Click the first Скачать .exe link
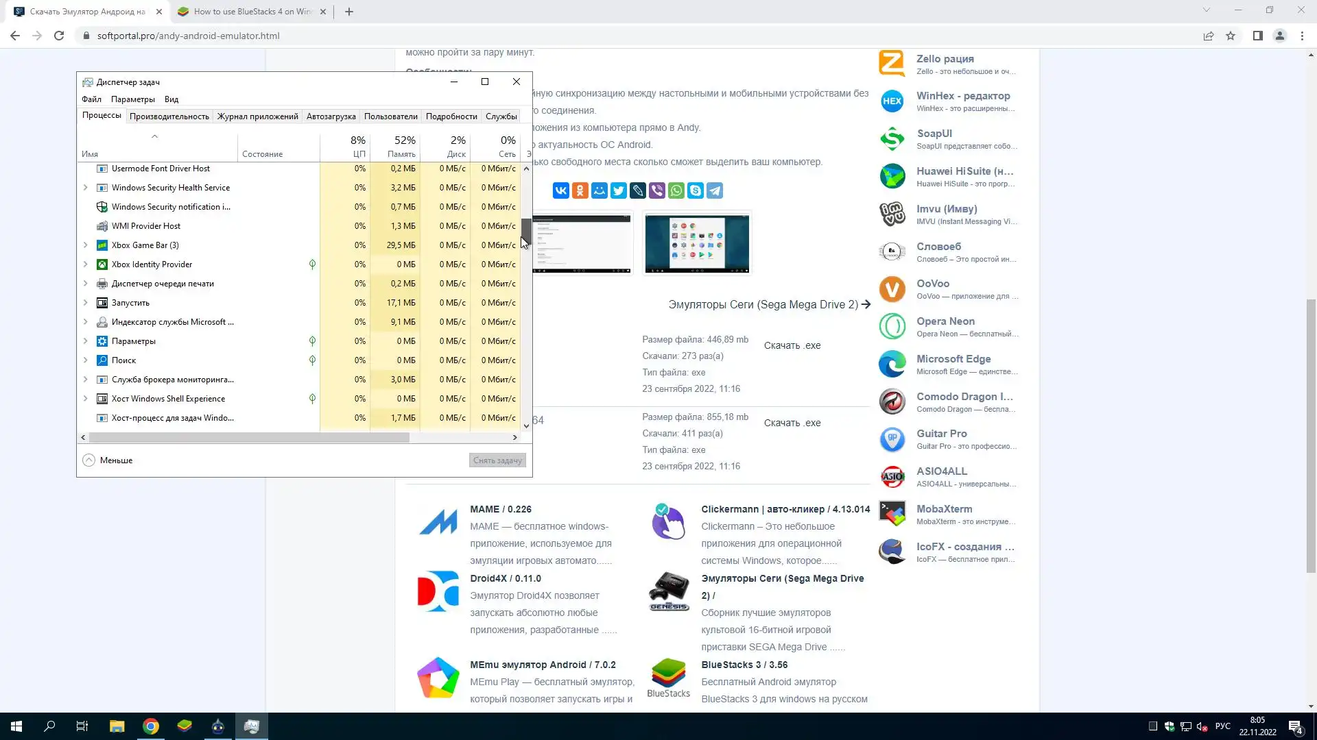 click(792, 345)
